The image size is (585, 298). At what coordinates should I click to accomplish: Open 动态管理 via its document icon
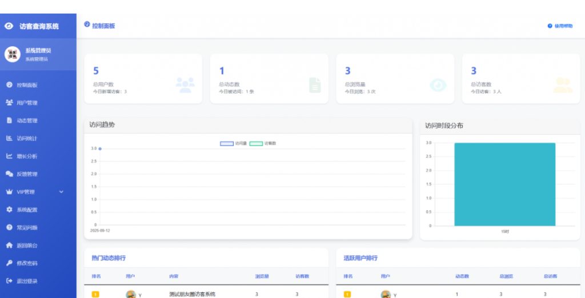(9, 120)
